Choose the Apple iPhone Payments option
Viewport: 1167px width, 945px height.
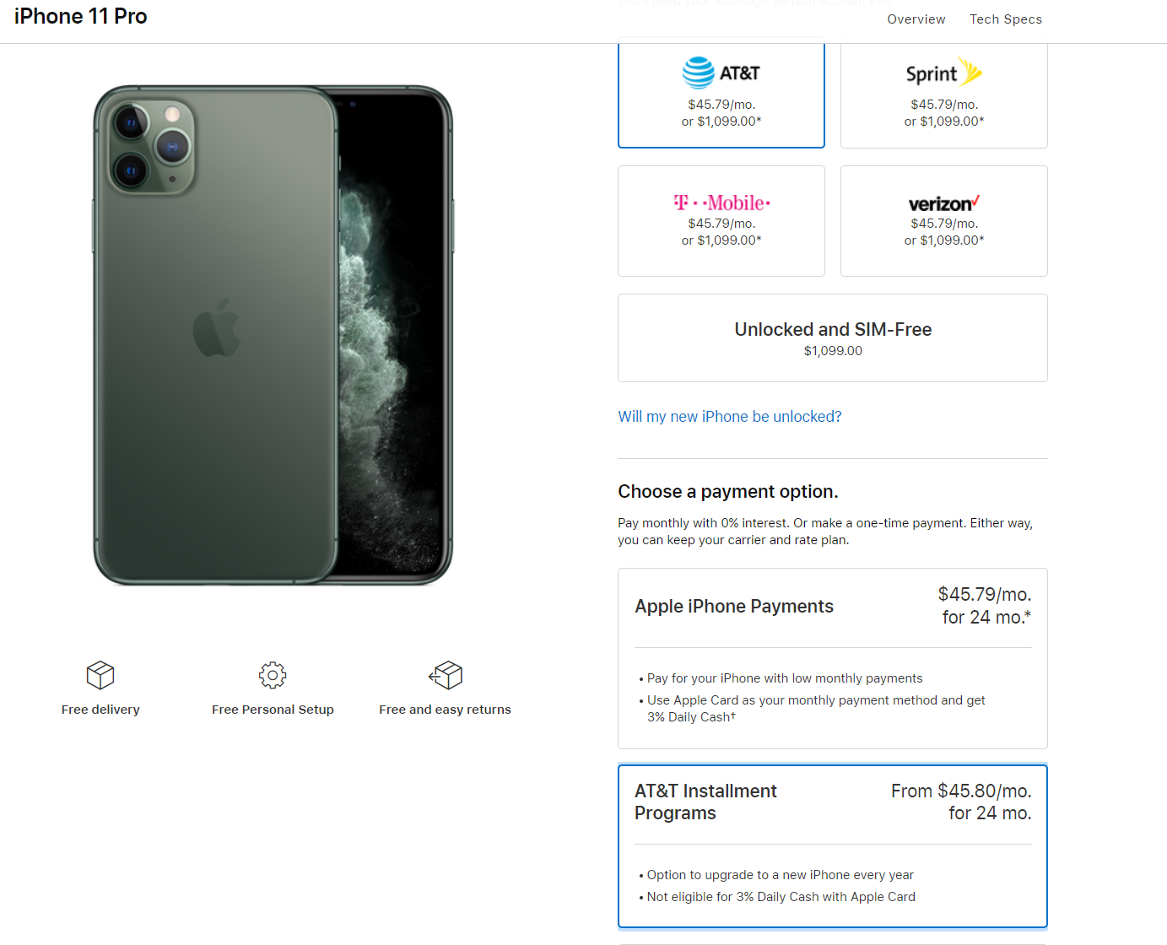point(833,658)
